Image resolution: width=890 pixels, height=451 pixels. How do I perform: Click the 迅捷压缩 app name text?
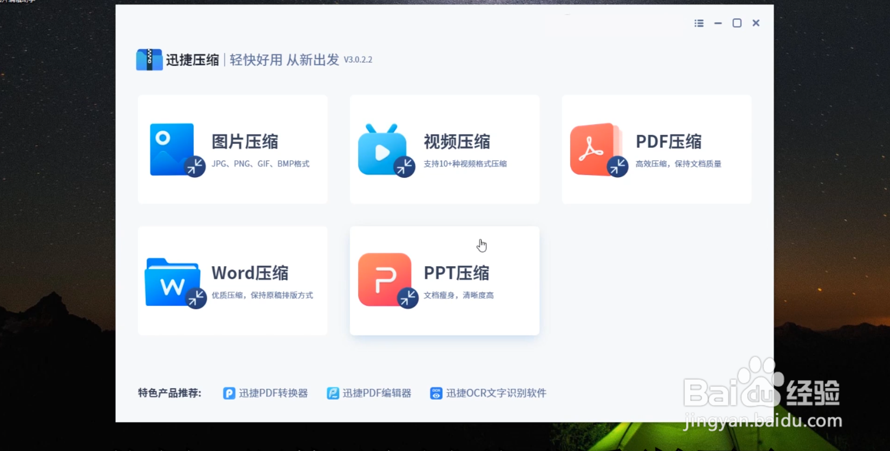coord(192,59)
